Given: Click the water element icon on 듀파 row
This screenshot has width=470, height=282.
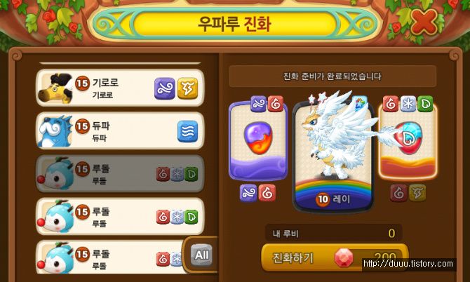Looking at the screenshot, I should [x=187, y=131].
